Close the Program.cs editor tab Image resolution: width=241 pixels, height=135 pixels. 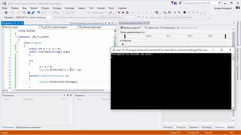(22, 23)
